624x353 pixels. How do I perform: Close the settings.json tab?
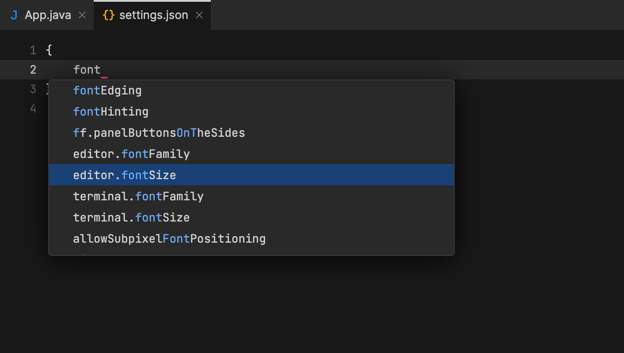coord(199,15)
